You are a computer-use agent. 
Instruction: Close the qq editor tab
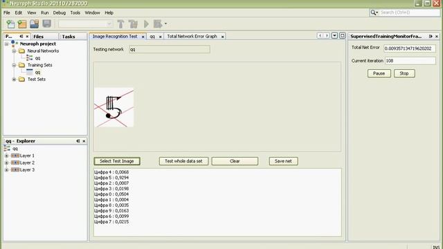[x=160, y=37]
